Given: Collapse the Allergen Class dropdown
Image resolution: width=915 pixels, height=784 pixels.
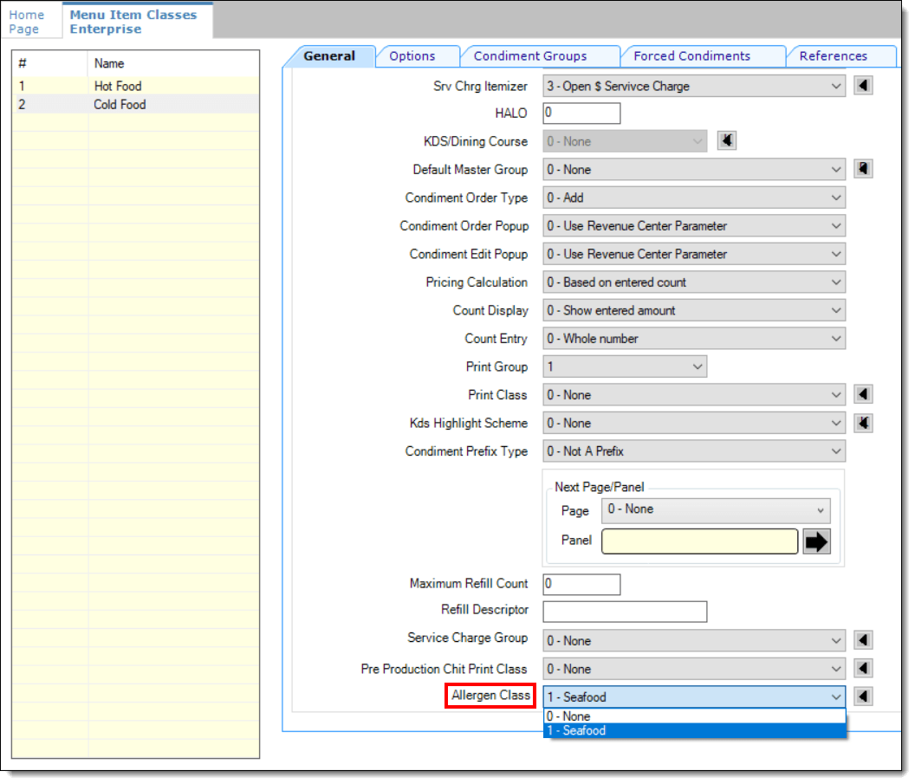Looking at the screenshot, I should (694, 697).
